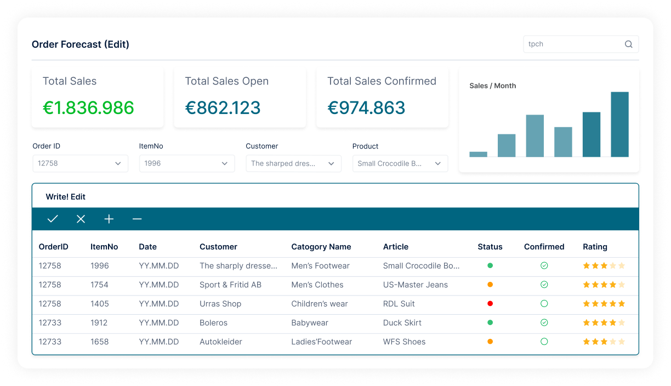This screenshot has height=386, width=671.
Task: Click the minus remove row icon
Action: pos(137,219)
